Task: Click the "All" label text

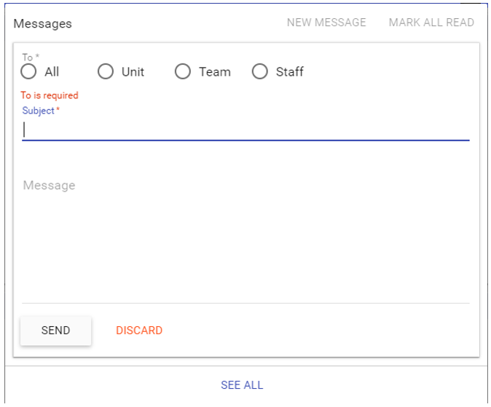Action: point(52,72)
